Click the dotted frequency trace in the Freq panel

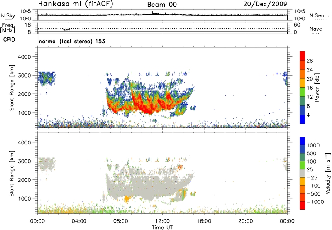coord(162,28)
